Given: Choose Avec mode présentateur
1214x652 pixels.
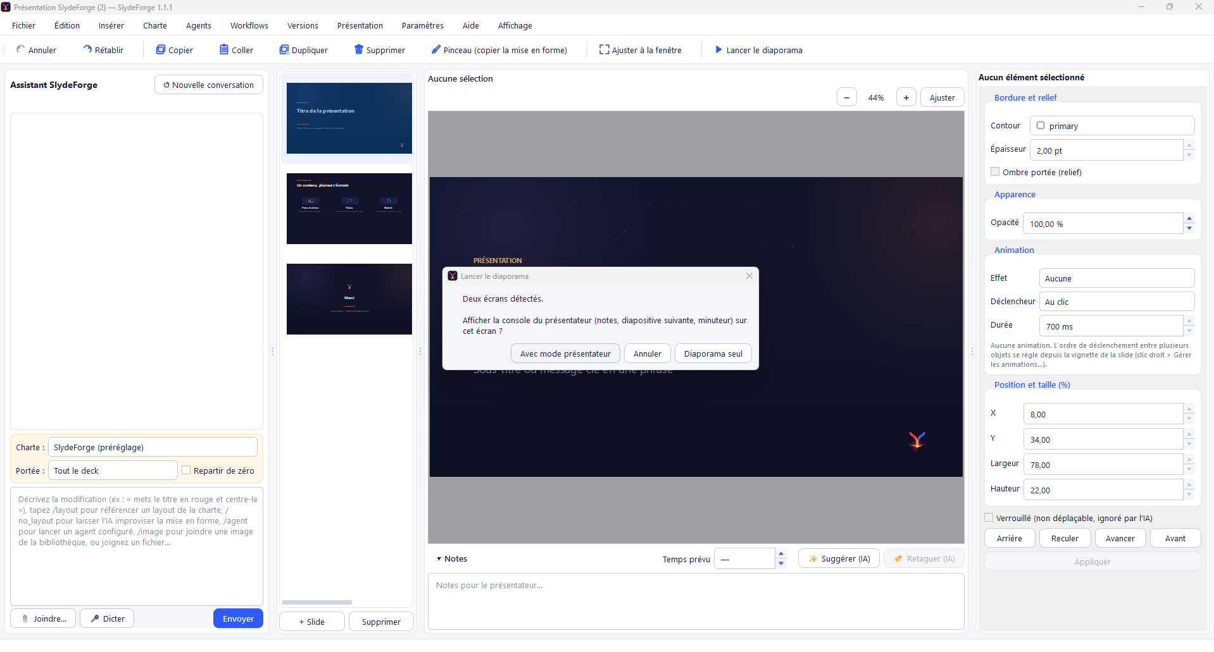Looking at the screenshot, I should (x=565, y=354).
